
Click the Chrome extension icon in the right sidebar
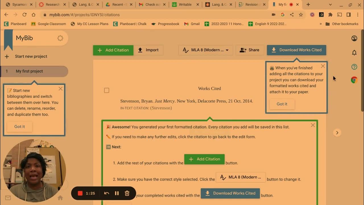click(x=354, y=80)
